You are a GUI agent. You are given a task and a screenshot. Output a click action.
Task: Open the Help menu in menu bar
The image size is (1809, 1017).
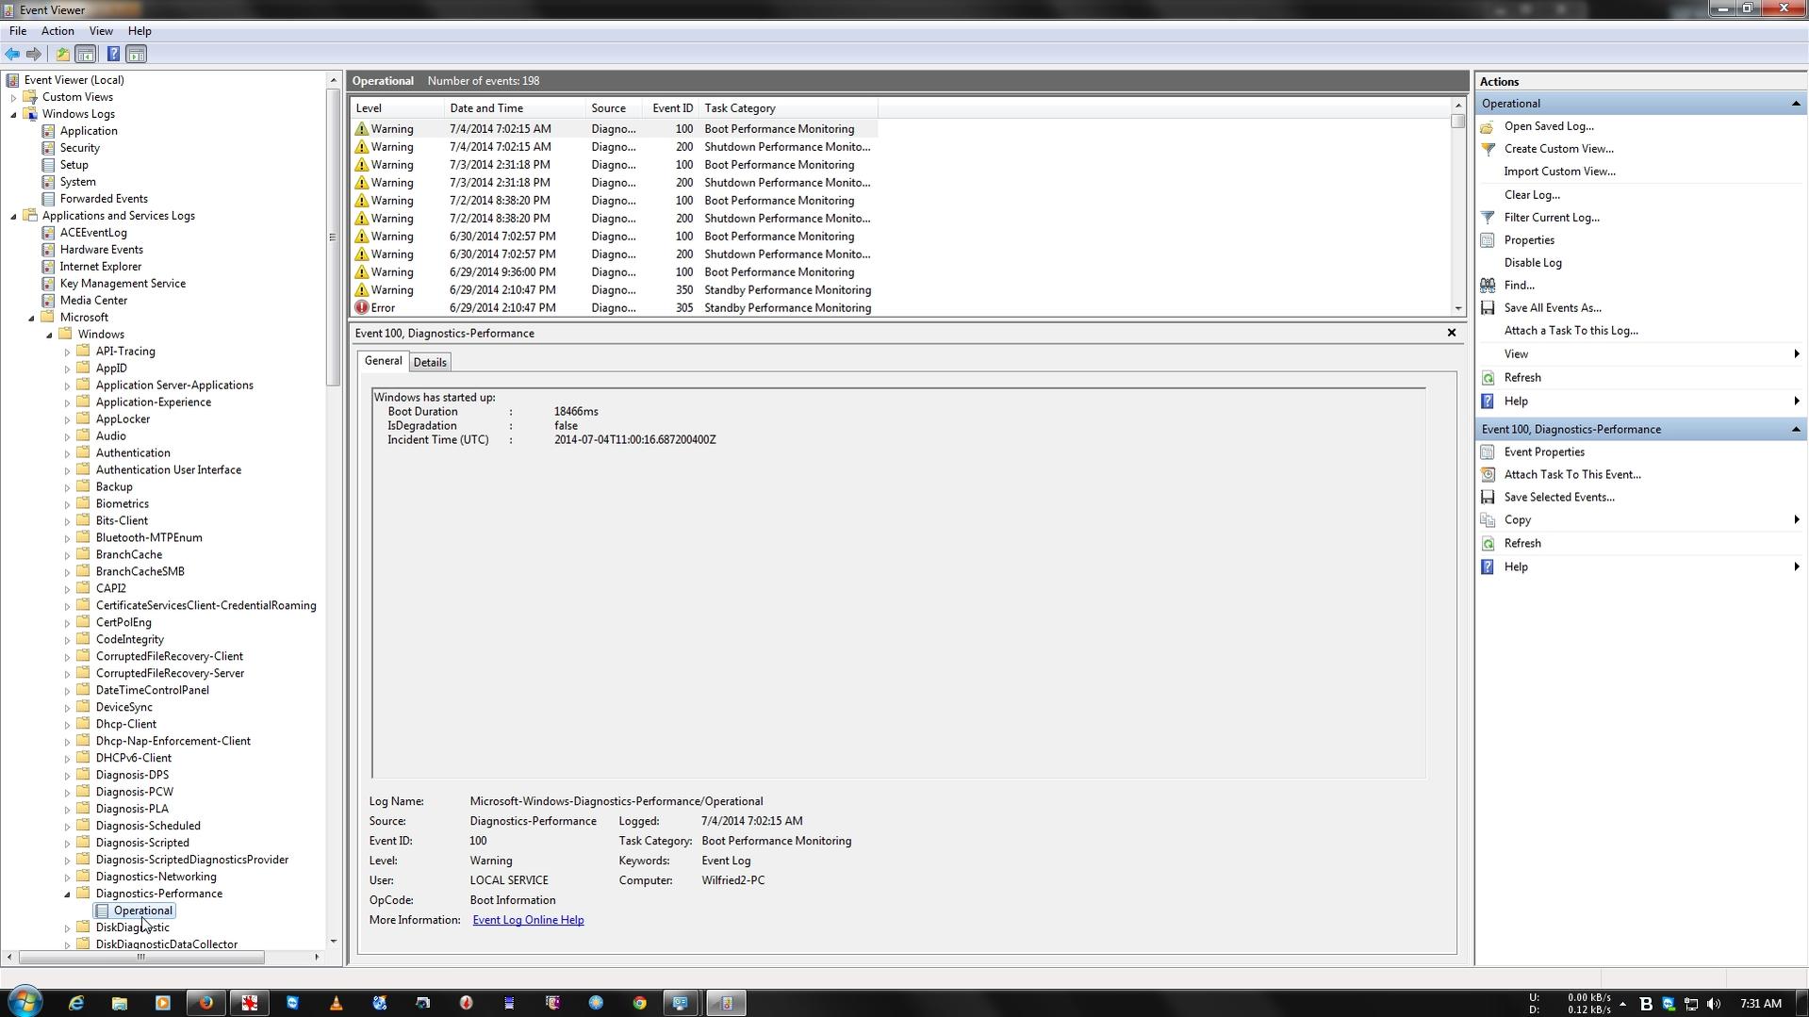140,31
